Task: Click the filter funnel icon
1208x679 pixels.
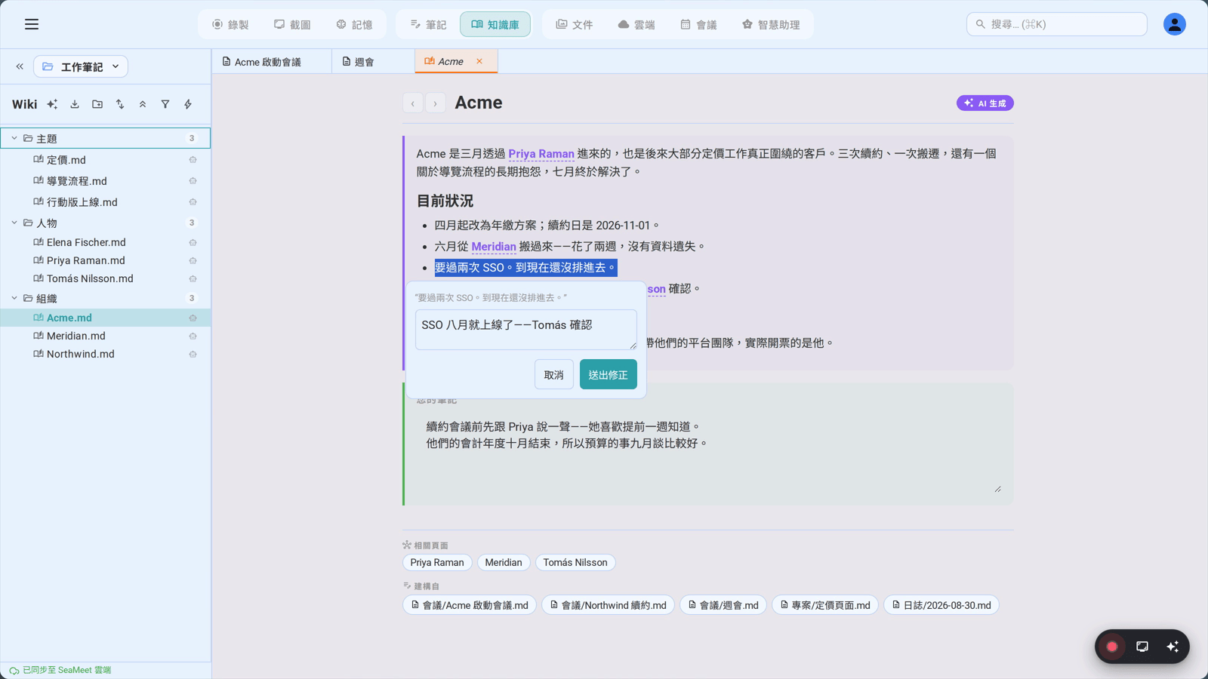Action: pyautogui.click(x=165, y=104)
